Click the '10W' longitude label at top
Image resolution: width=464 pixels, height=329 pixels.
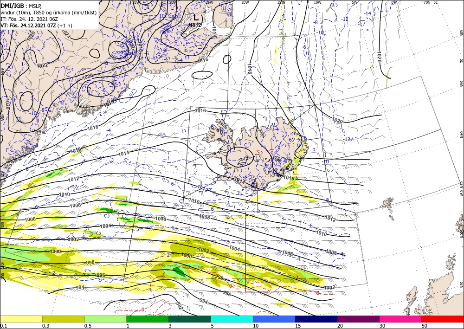click(x=317, y=2)
